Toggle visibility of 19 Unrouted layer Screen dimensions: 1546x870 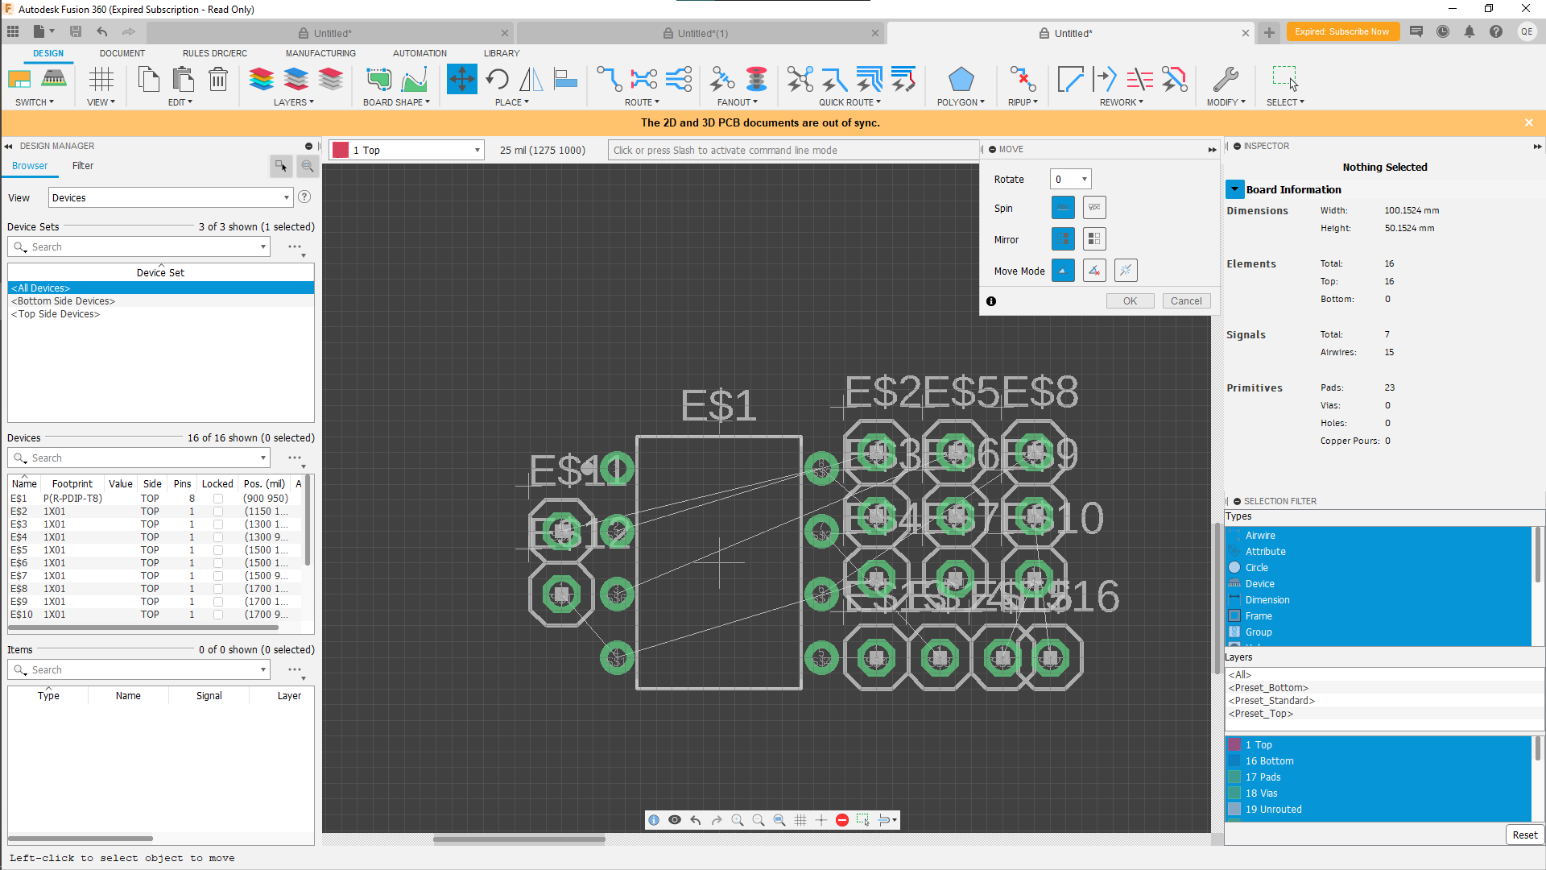pos(1235,810)
